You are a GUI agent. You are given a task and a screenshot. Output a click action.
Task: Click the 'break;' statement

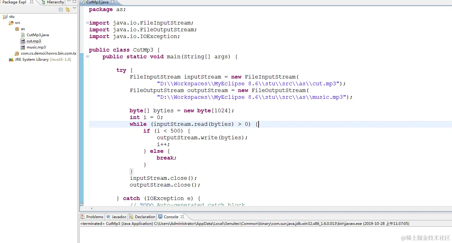pos(167,158)
